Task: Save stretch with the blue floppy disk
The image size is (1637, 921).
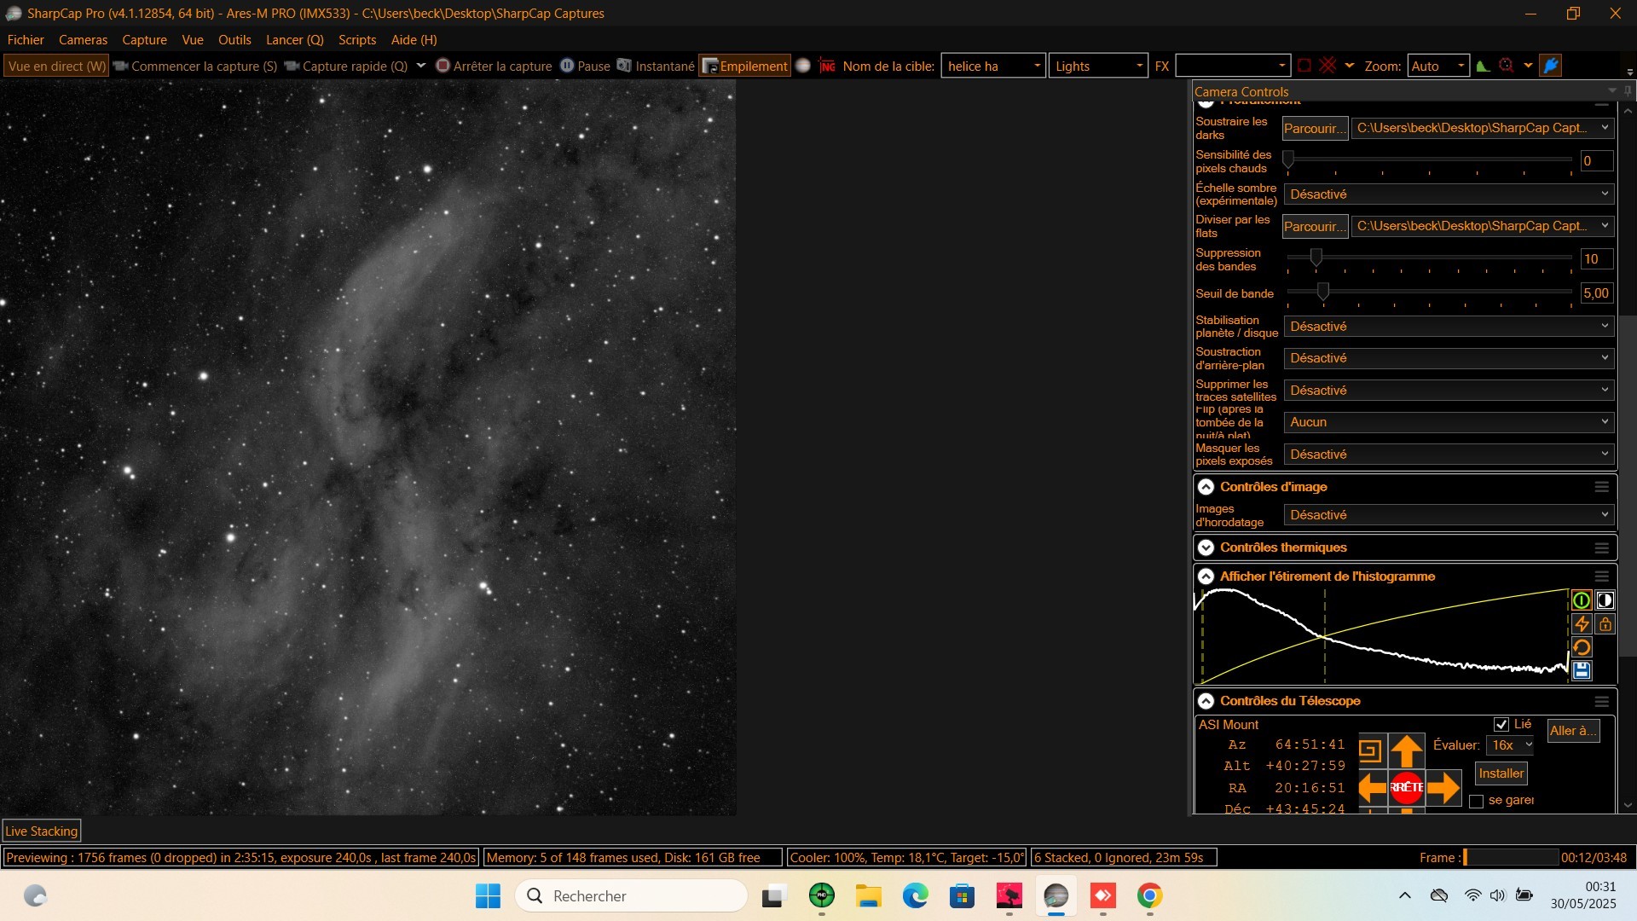Action: point(1581,670)
